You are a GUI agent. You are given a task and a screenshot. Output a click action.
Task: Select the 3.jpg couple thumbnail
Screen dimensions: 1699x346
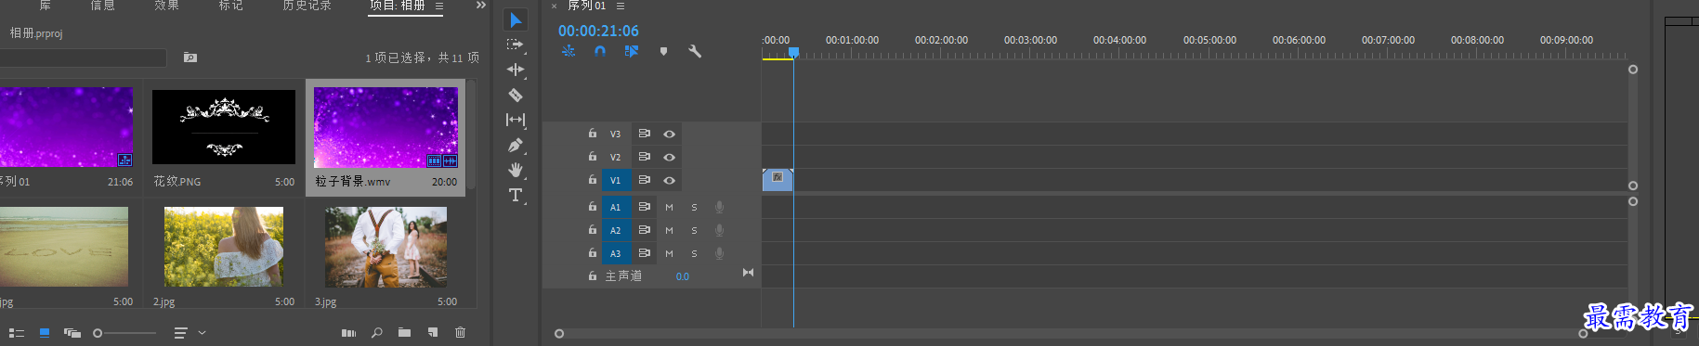[x=386, y=247]
